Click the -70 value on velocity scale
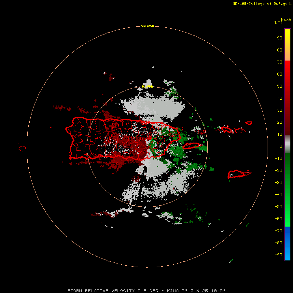This screenshot has width=293, height=293. click(278, 231)
